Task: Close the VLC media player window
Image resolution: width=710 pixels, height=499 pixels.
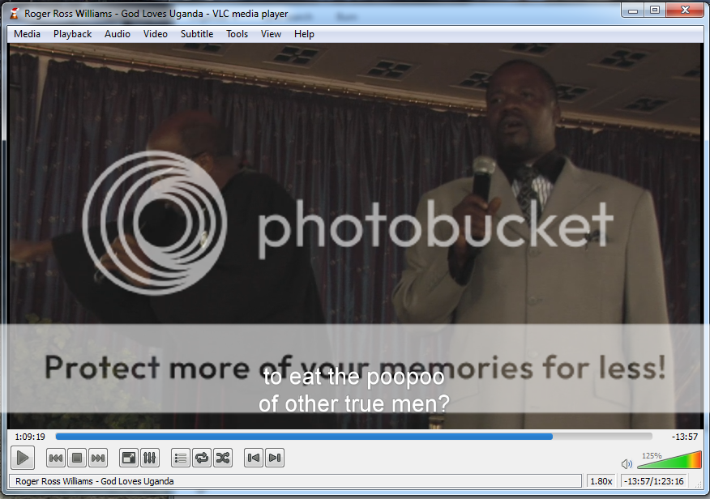Action: tap(685, 10)
